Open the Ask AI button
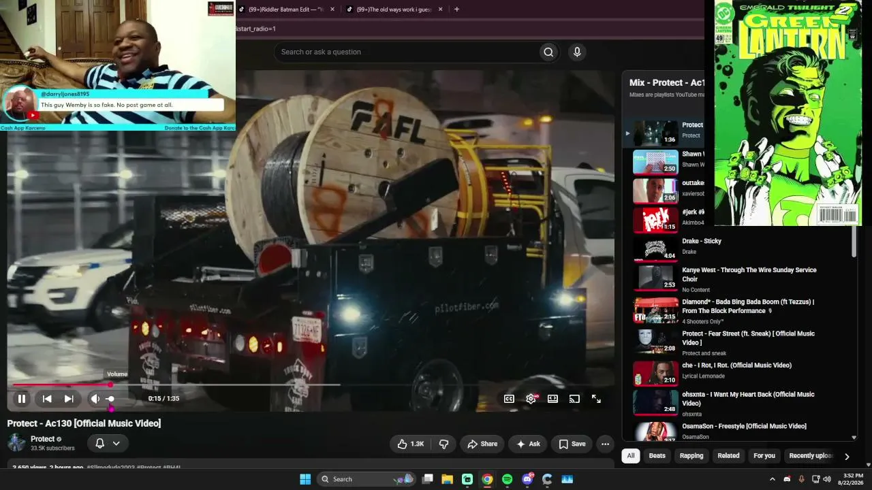 pos(528,444)
